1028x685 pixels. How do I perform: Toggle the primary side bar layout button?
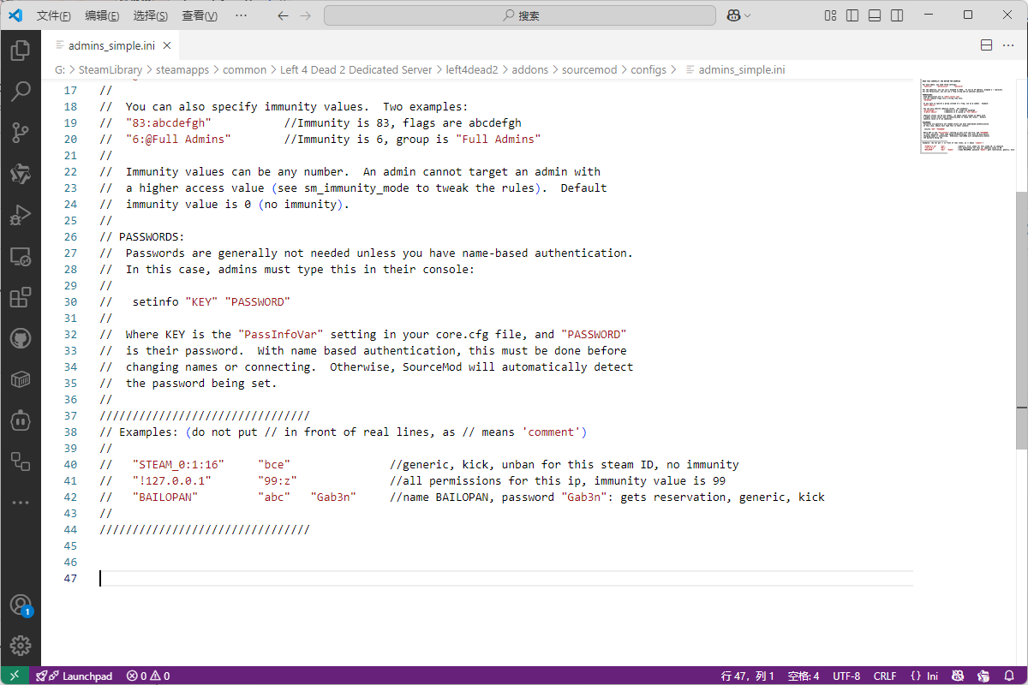852,15
